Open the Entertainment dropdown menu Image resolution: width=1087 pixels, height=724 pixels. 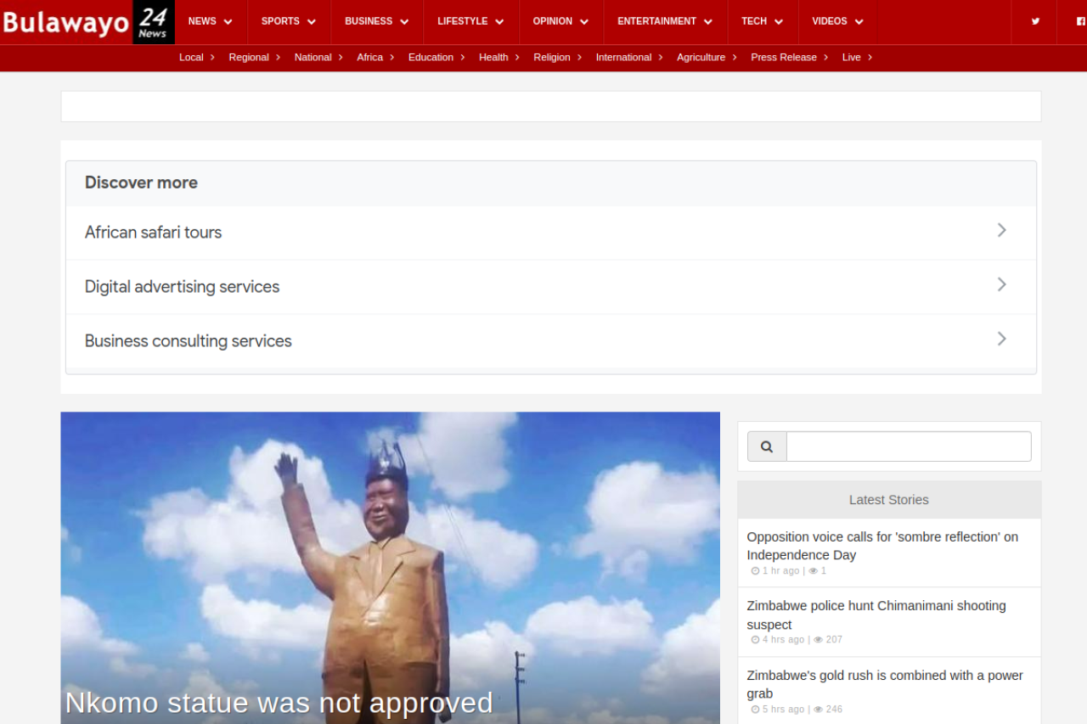click(x=664, y=21)
